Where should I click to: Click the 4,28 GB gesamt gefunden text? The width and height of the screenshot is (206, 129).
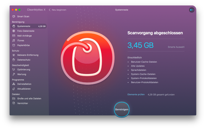tap(161, 95)
